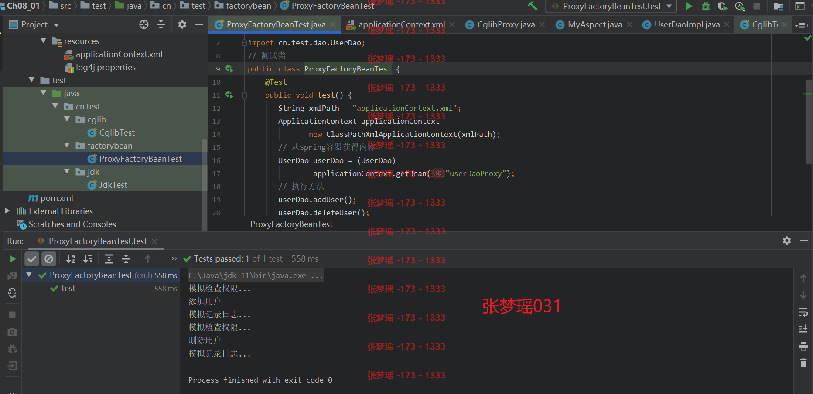The image size is (813, 394).
Task: Toggle code fold at the import line
Action: 244,43
